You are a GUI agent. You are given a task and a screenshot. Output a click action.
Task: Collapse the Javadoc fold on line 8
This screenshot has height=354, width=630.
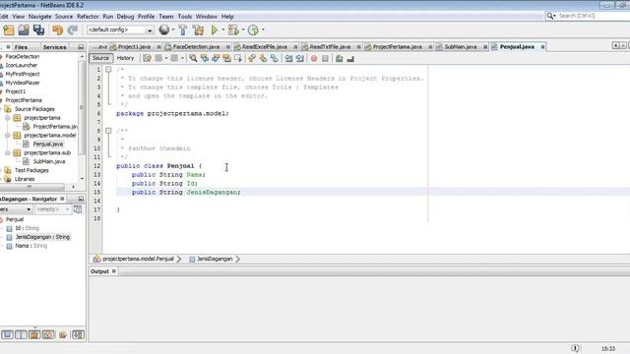[108, 131]
